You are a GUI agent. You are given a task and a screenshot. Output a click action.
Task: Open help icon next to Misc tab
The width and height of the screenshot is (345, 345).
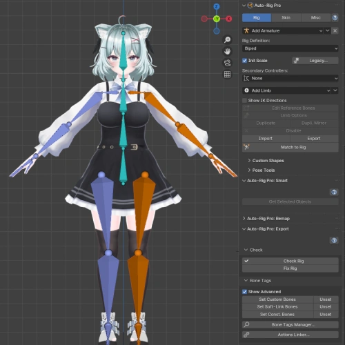tap(335, 18)
